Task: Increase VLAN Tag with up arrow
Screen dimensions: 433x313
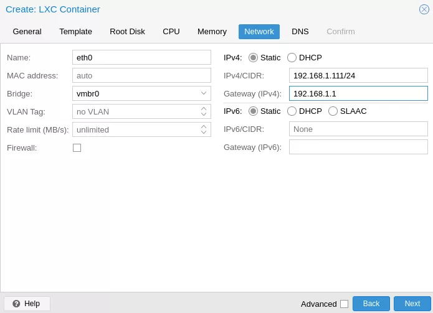Action: click(204, 109)
